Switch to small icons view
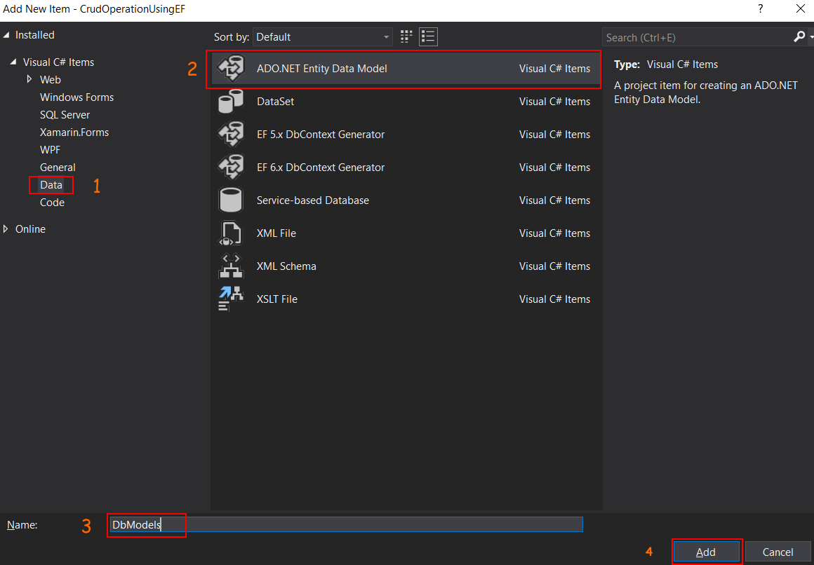 [x=428, y=36]
